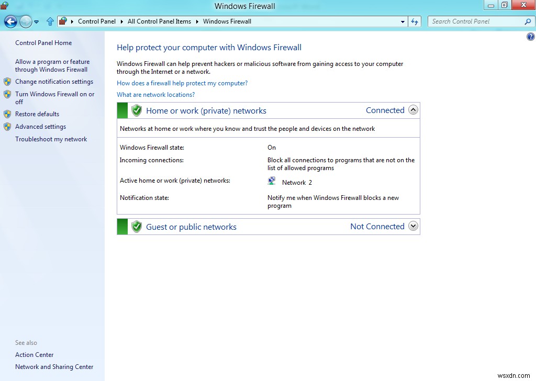This screenshot has width=536, height=381.
Task: Click the refresh icon in the address bar
Action: [415, 21]
